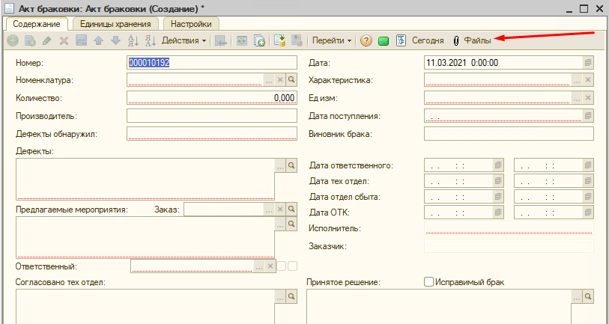Screen dimensions: 609x324
Task: Click the floppy disk OK save icon
Action: 81,40
